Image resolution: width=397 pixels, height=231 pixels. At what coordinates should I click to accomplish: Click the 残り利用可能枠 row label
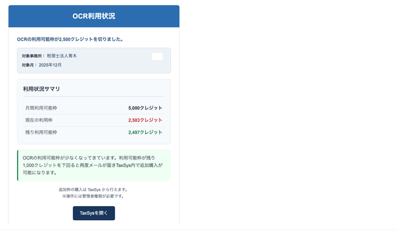pos(41,132)
